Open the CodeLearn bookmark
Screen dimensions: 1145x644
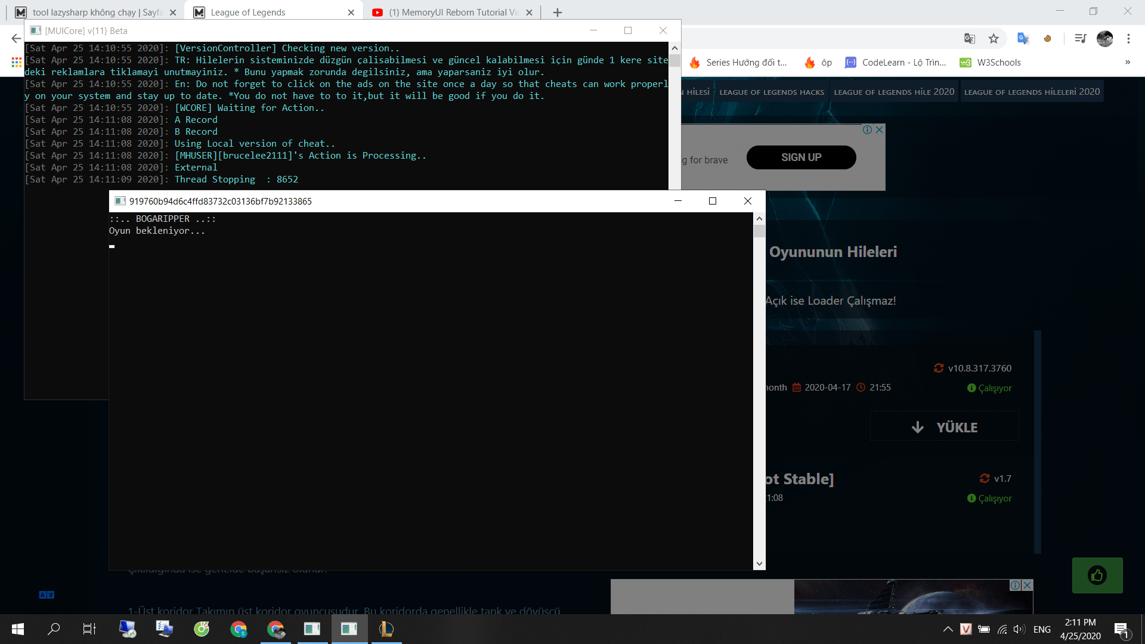pos(896,62)
